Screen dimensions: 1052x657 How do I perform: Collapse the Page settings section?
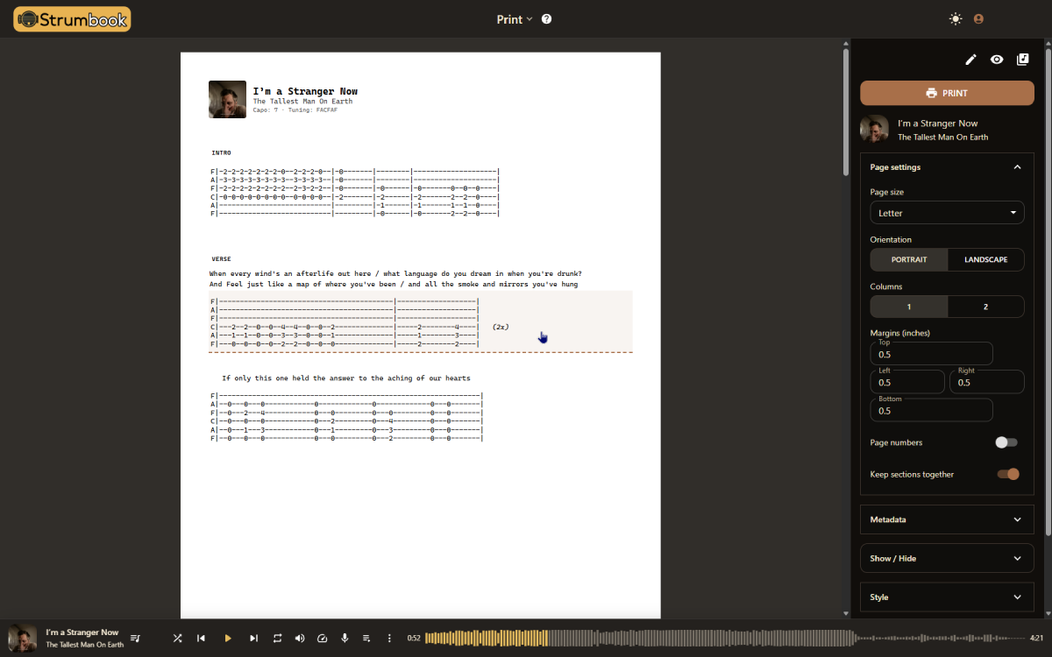pyautogui.click(x=947, y=167)
